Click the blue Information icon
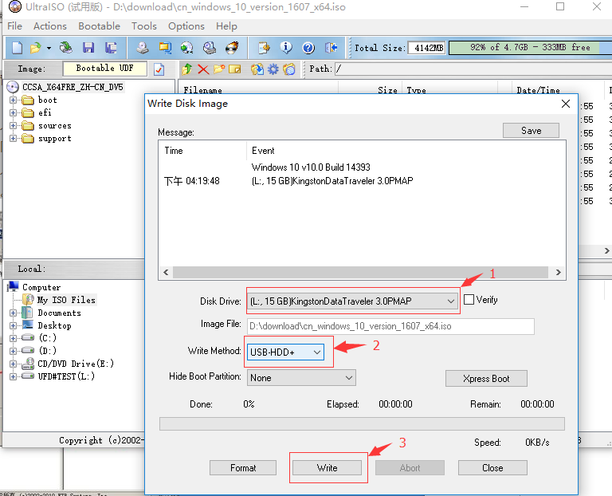 tap(286, 48)
